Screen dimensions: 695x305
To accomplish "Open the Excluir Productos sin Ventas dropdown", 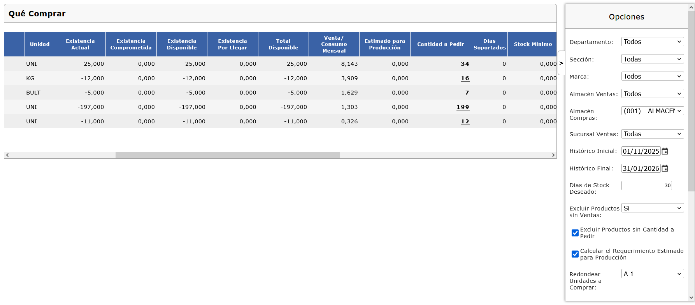I will coord(652,208).
